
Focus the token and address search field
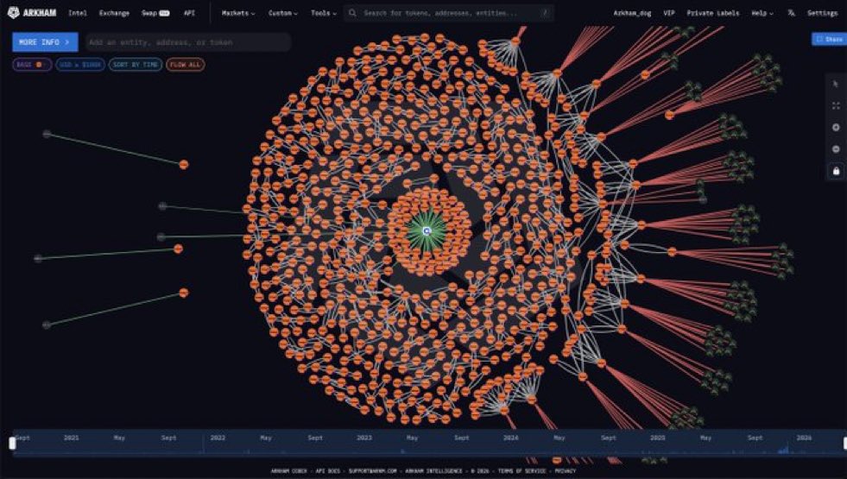[x=448, y=13]
